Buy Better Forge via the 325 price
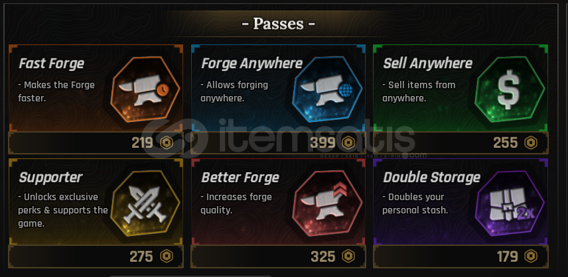 (322, 256)
